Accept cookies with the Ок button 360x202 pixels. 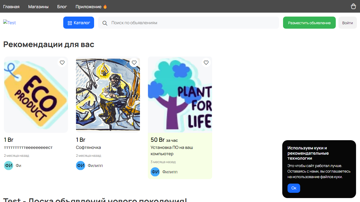point(294,188)
